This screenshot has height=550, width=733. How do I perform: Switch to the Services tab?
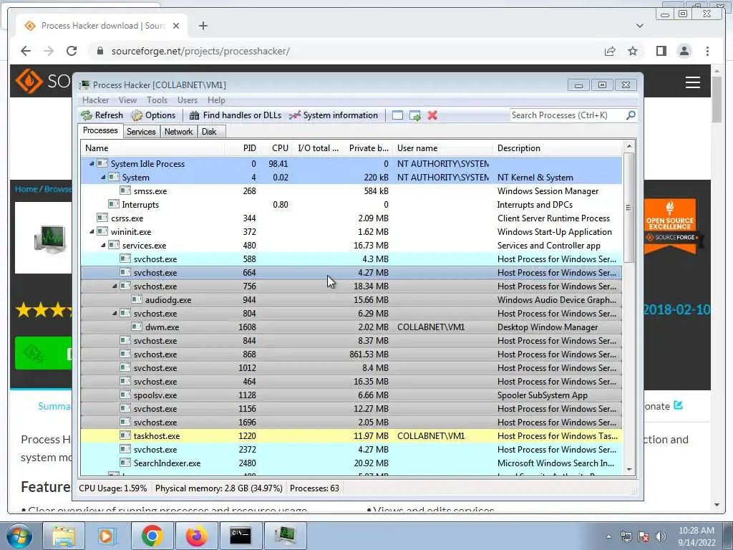coord(141,132)
